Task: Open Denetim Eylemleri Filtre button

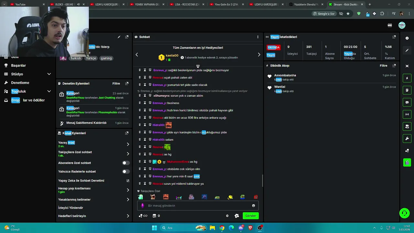Action: point(116,83)
